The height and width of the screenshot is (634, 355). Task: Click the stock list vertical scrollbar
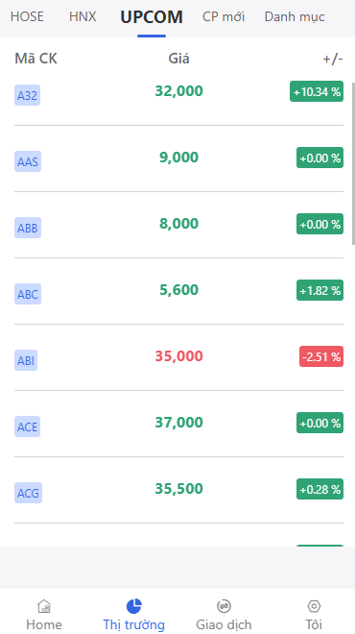pos(353,163)
